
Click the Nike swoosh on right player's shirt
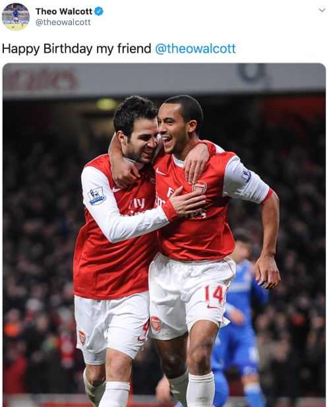point(161,172)
